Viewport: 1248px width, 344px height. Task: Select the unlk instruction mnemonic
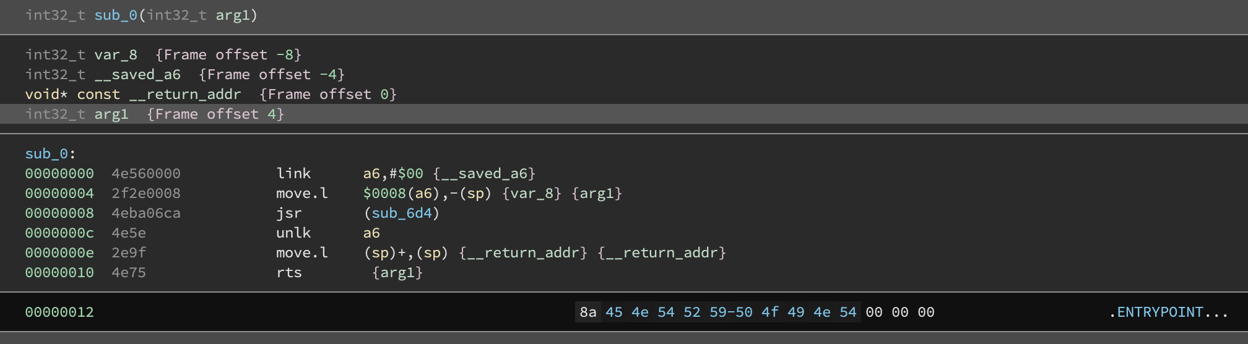point(293,233)
